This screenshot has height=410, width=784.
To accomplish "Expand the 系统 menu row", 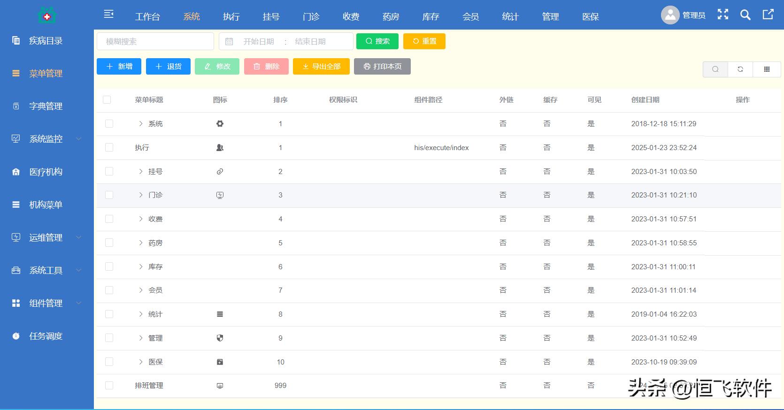I will [140, 124].
